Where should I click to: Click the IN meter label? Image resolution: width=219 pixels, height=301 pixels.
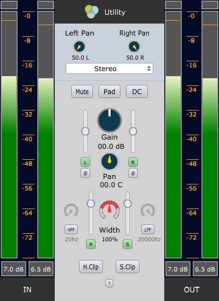pos(27,290)
